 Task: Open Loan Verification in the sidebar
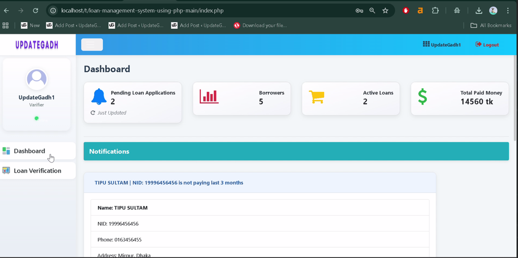coord(37,171)
